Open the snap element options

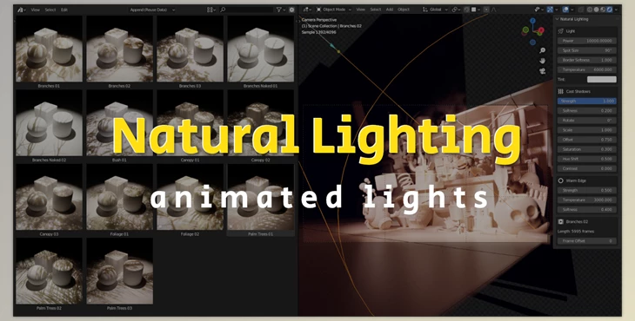tap(476, 10)
